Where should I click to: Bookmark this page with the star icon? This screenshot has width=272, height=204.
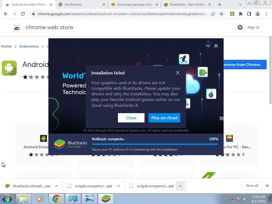pos(222,14)
